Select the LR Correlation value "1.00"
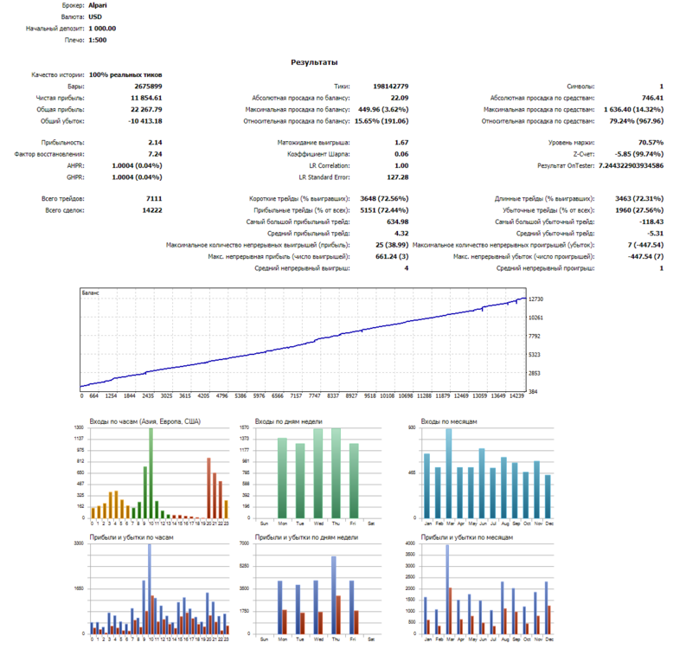The height and width of the screenshot is (649, 686). [x=401, y=165]
